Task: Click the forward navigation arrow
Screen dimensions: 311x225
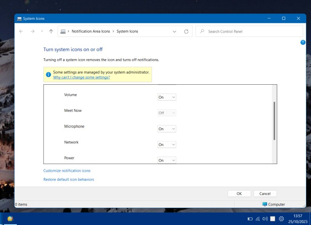Action: tap(32, 31)
